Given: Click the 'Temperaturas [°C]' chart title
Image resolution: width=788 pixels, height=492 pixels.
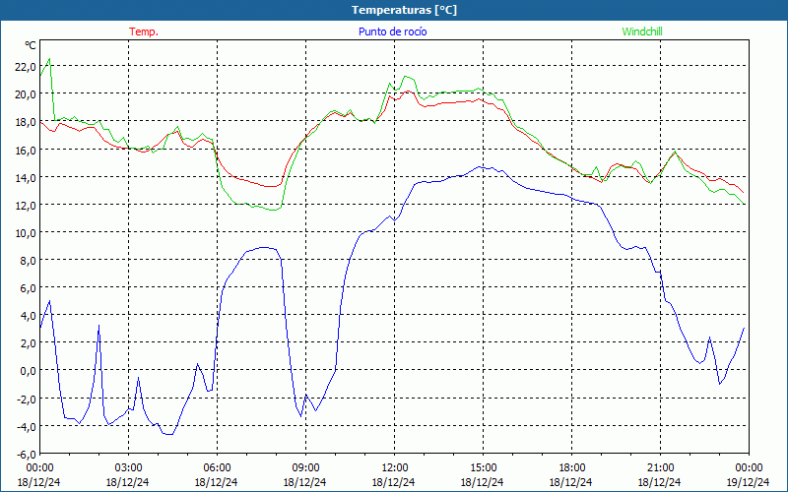Looking at the screenshot, I should click(404, 10).
